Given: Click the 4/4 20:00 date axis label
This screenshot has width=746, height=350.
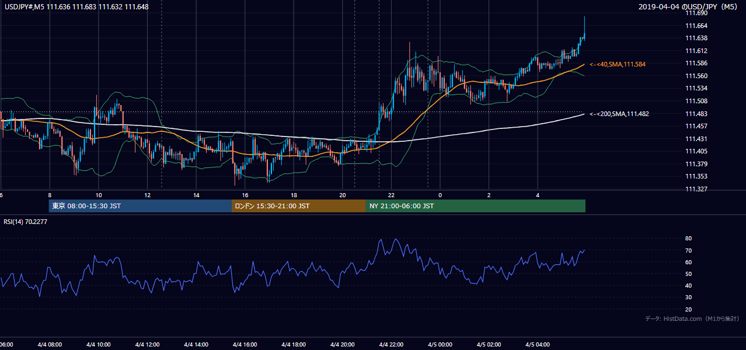Looking at the screenshot, I should click(x=342, y=345).
